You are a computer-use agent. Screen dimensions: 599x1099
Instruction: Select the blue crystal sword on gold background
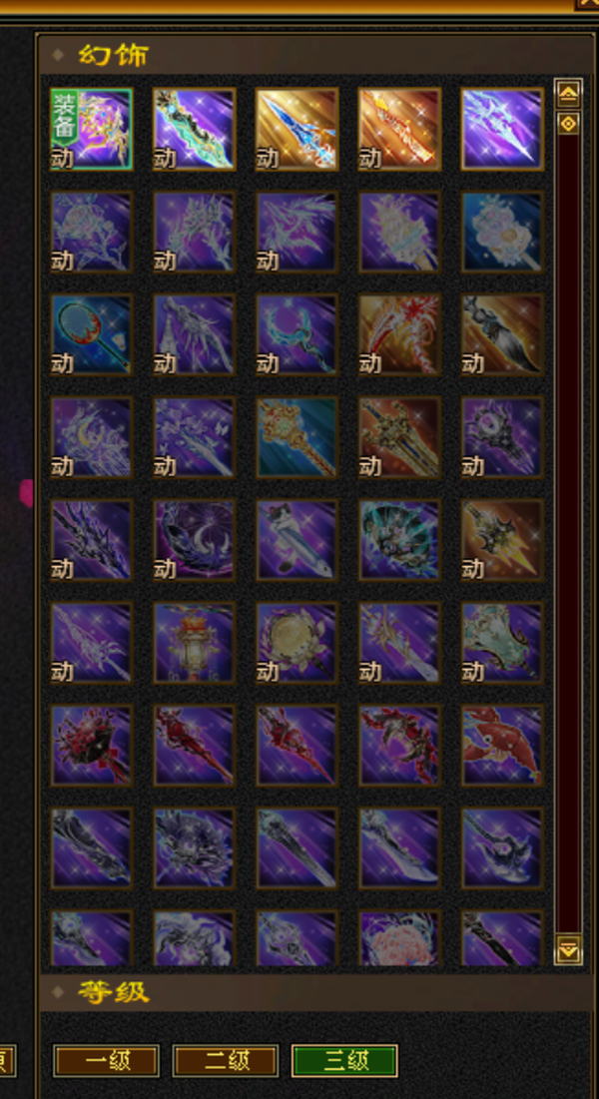click(297, 129)
